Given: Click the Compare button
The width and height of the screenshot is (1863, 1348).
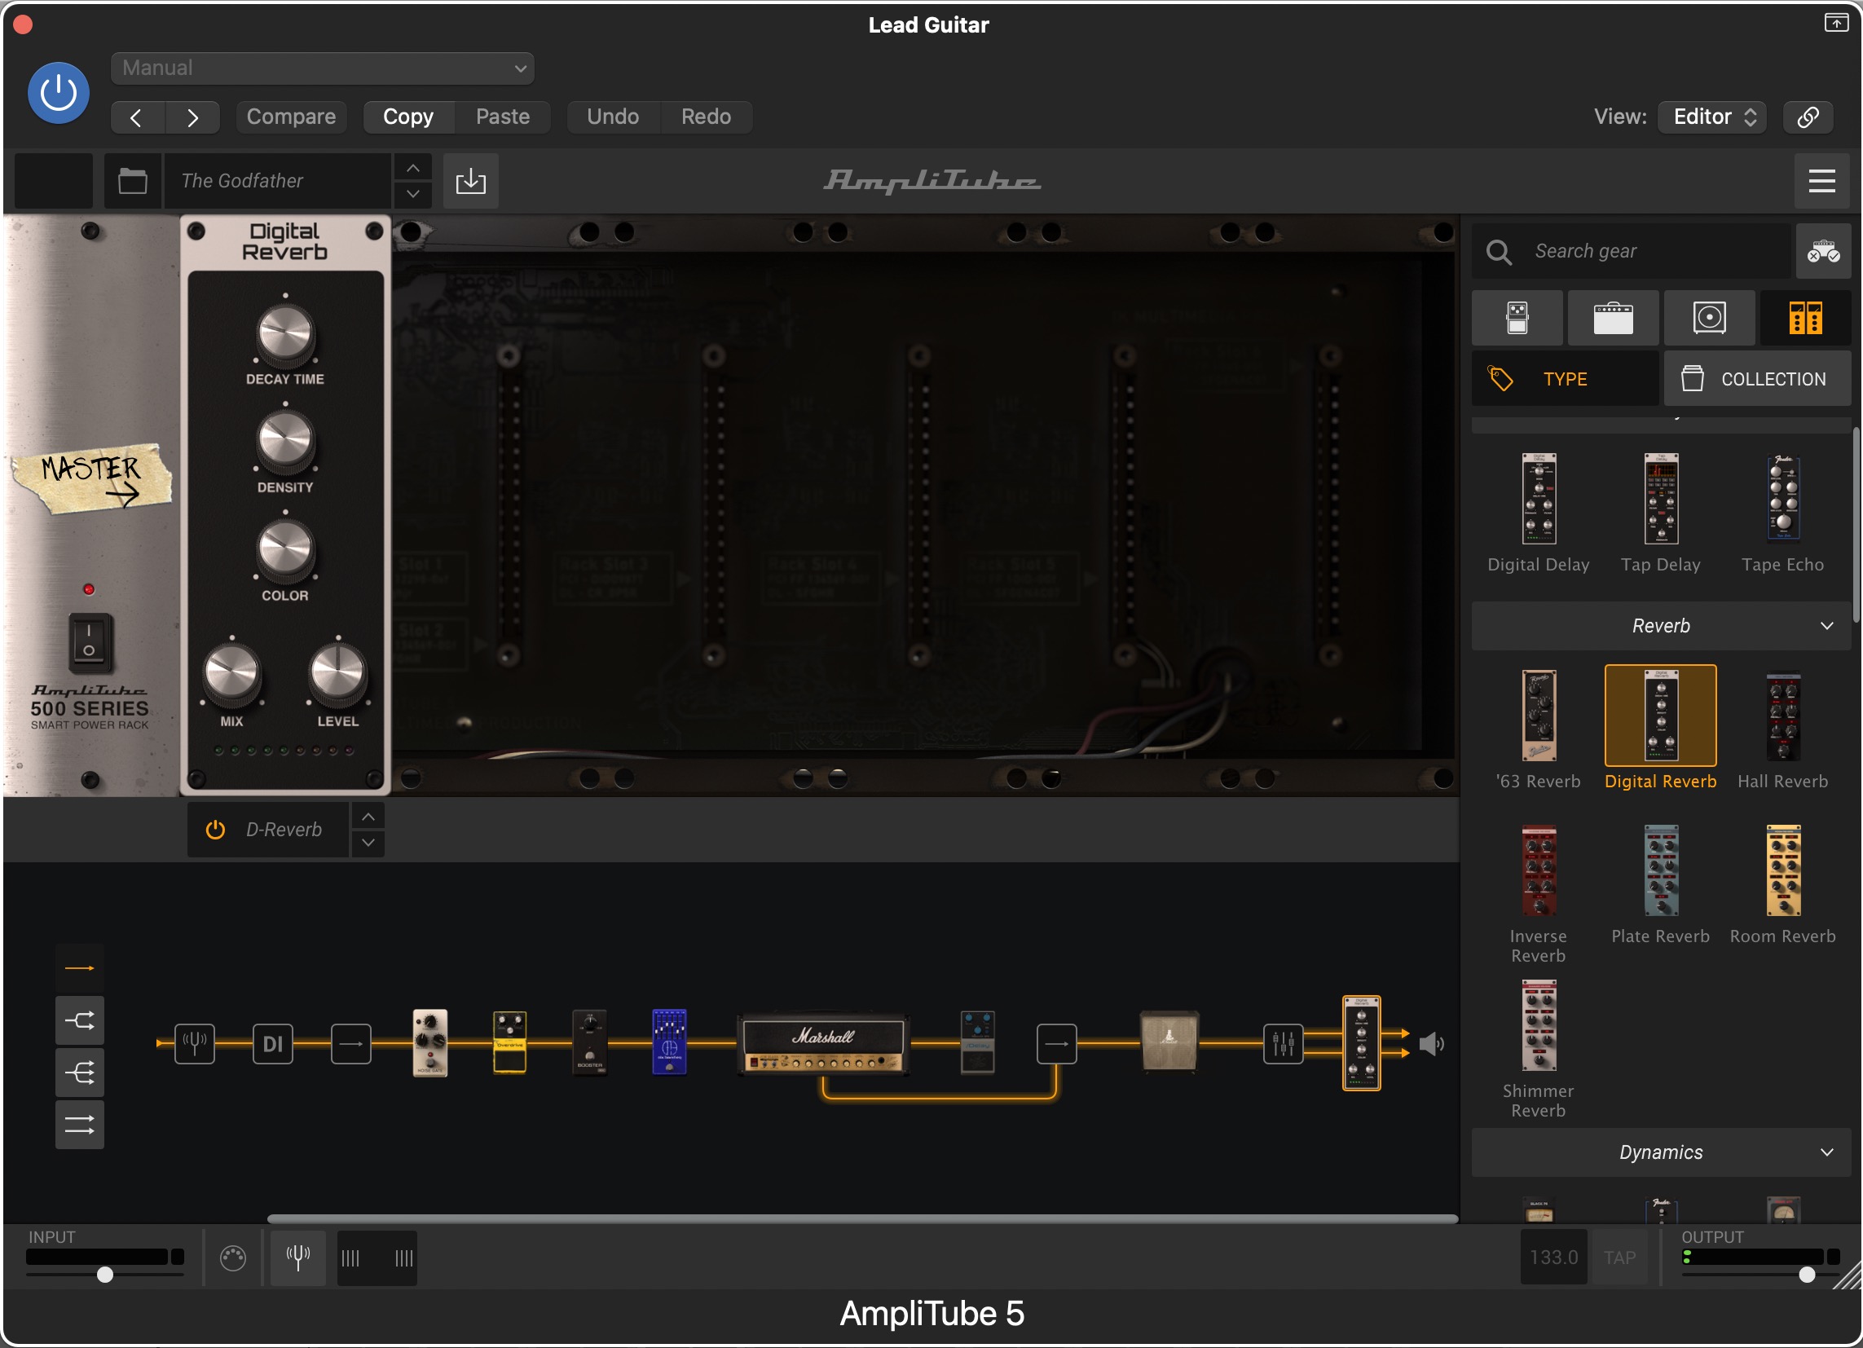Looking at the screenshot, I should tap(291, 117).
